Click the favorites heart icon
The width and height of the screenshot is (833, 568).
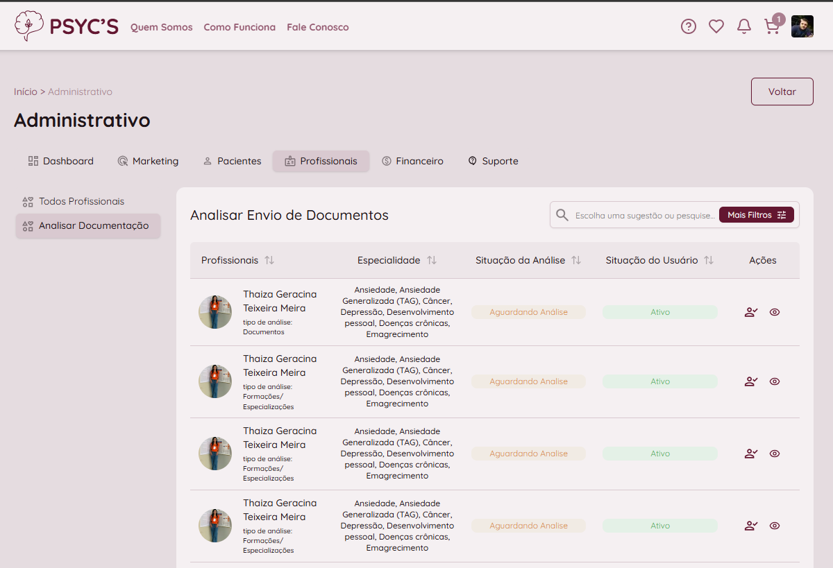(x=716, y=26)
